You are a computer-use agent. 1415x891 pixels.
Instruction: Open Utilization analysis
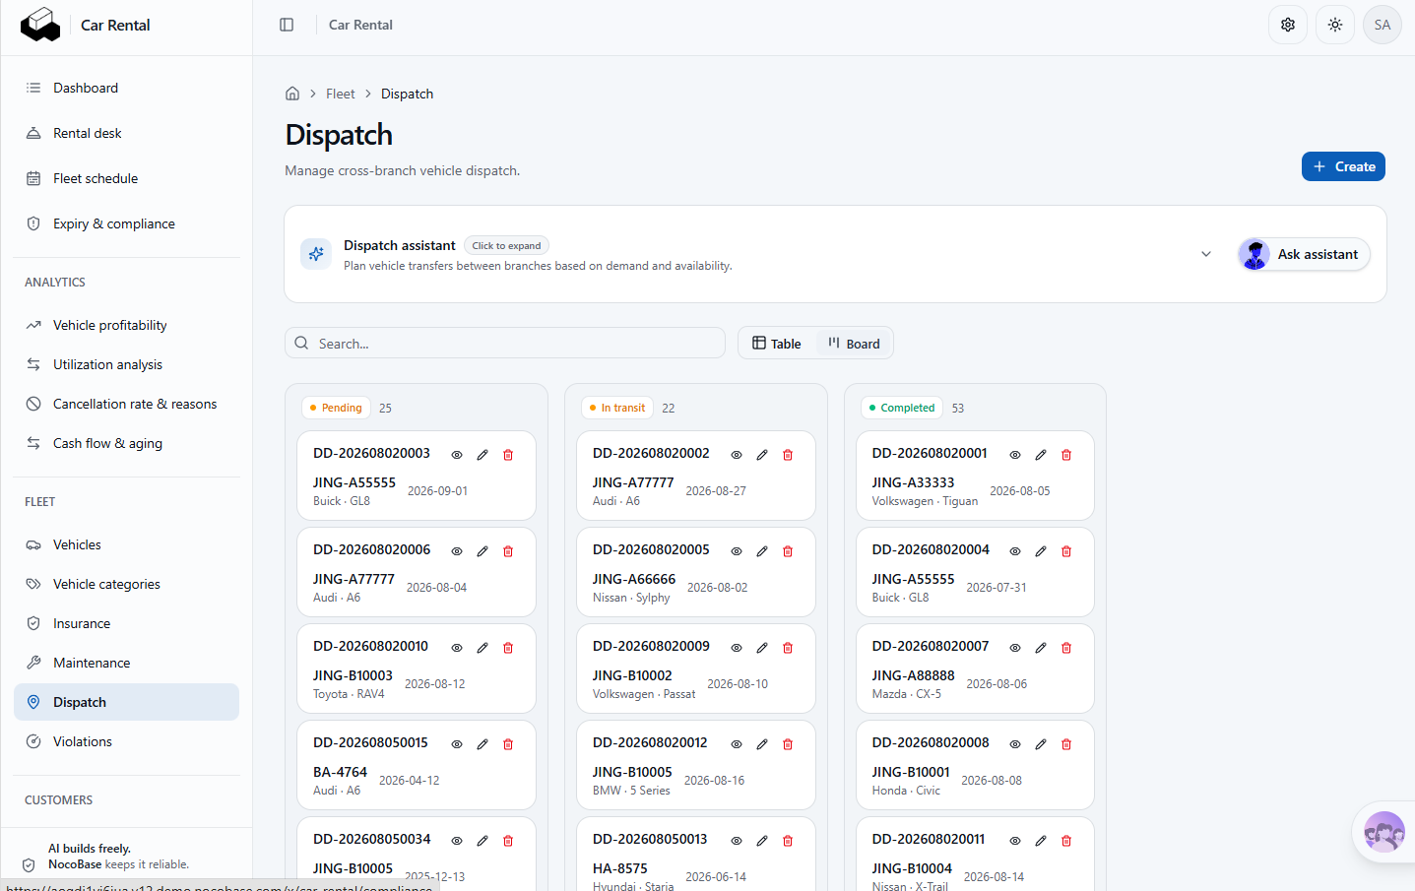point(127,364)
